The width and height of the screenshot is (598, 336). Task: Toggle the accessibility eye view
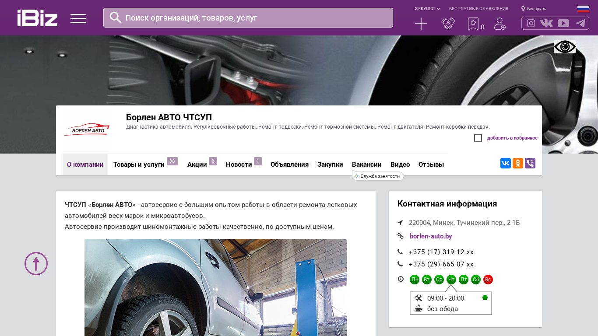(x=565, y=46)
